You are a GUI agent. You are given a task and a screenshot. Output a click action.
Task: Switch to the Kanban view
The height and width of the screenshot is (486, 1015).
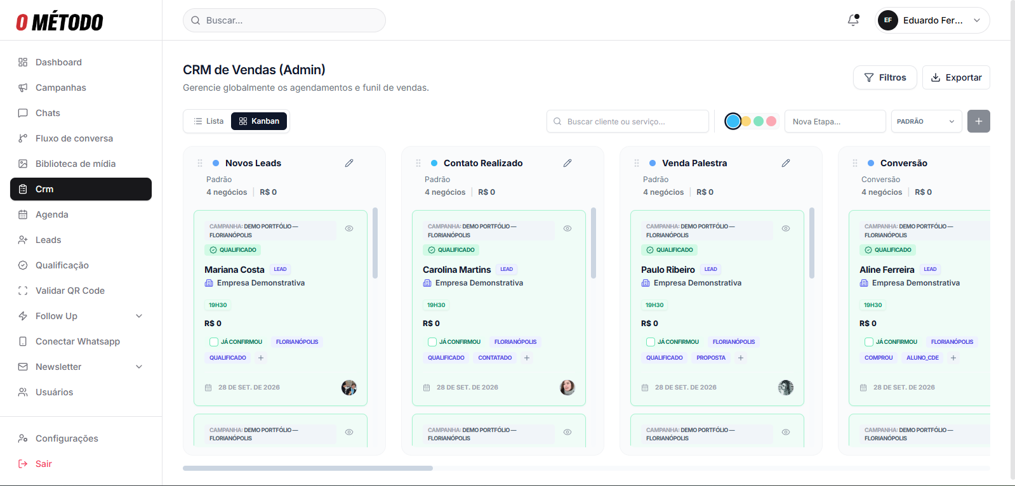click(x=259, y=121)
